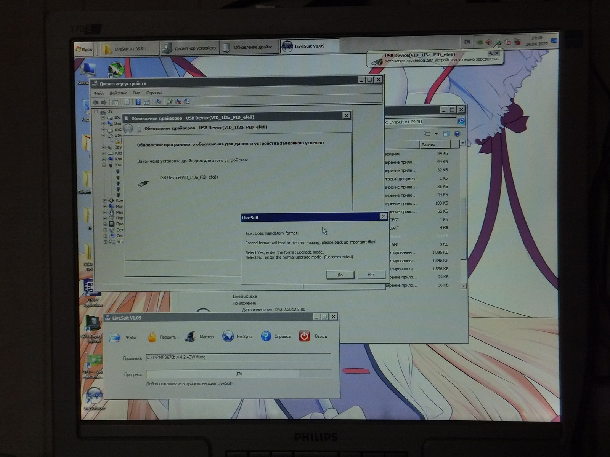Open the LiveSuit.exe desktop shortcut
The width and height of the screenshot is (610, 457).
tap(94, 399)
